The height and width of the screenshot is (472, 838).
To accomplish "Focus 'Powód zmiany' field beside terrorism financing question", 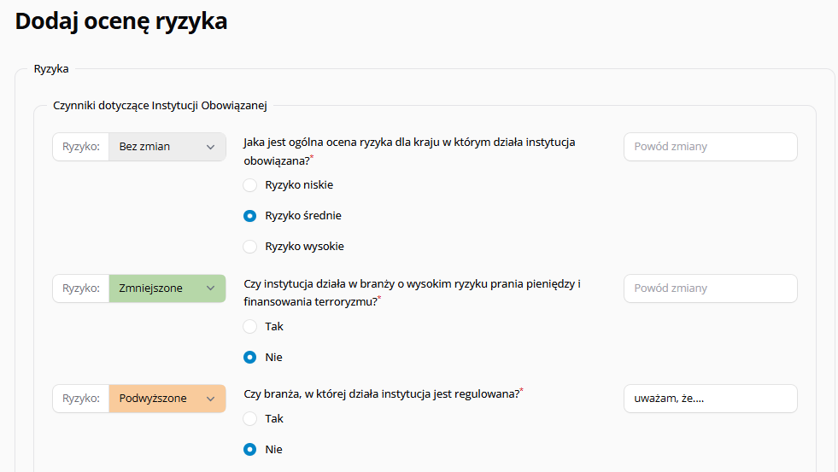I will [x=710, y=288].
